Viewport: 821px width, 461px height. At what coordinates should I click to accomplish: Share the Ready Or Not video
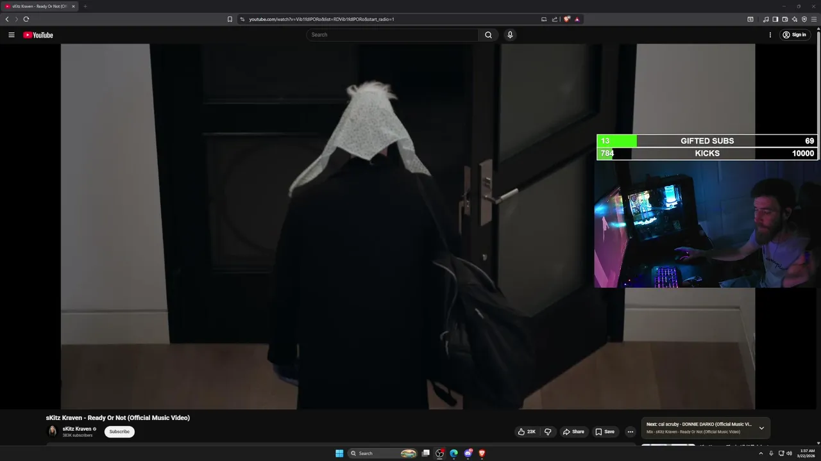[x=573, y=432]
